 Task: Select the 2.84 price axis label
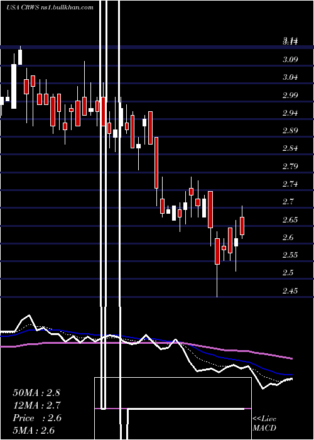point(290,148)
